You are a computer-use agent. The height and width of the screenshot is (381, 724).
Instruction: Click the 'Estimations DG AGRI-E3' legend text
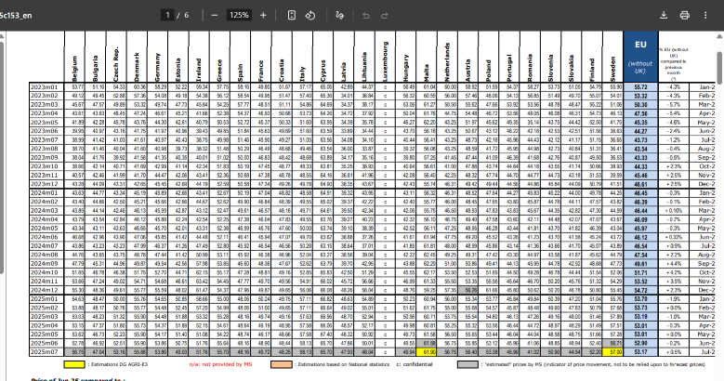[x=112, y=364]
